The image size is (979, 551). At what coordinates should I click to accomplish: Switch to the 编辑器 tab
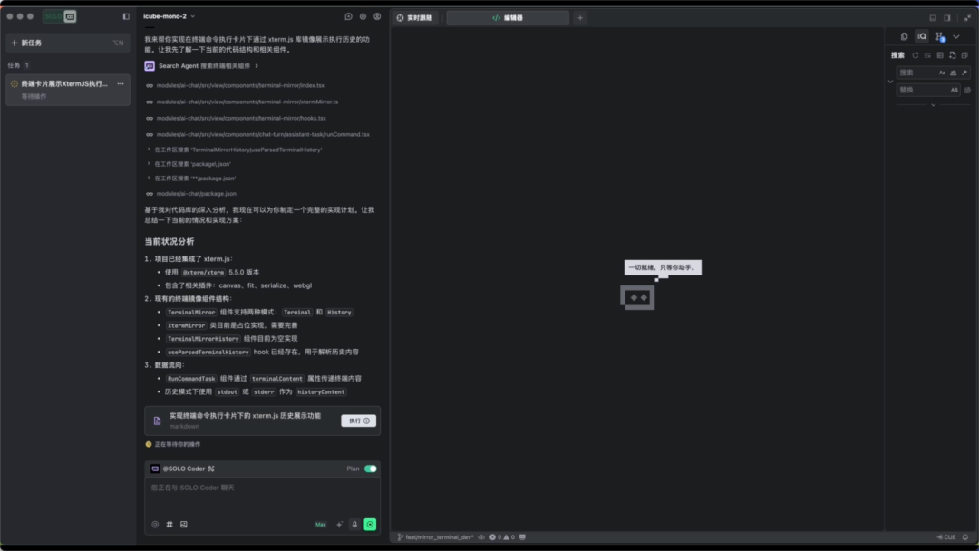point(508,18)
